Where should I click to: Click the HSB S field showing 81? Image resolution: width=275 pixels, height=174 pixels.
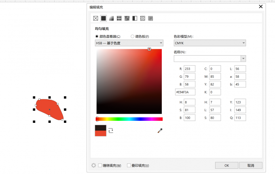(189, 110)
